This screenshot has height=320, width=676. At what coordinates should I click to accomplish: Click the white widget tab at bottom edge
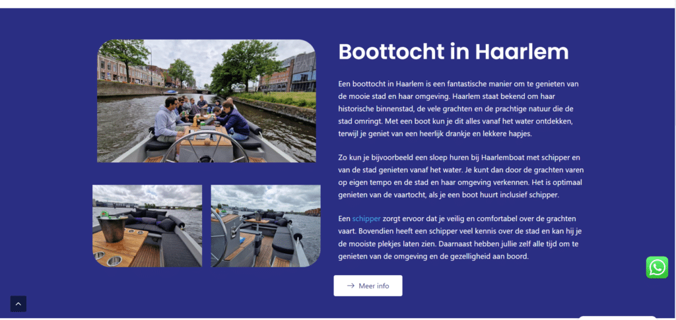(x=617, y=317)
